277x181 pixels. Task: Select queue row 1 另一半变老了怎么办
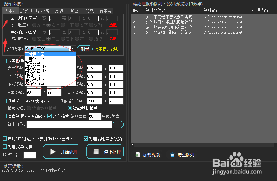204,17
